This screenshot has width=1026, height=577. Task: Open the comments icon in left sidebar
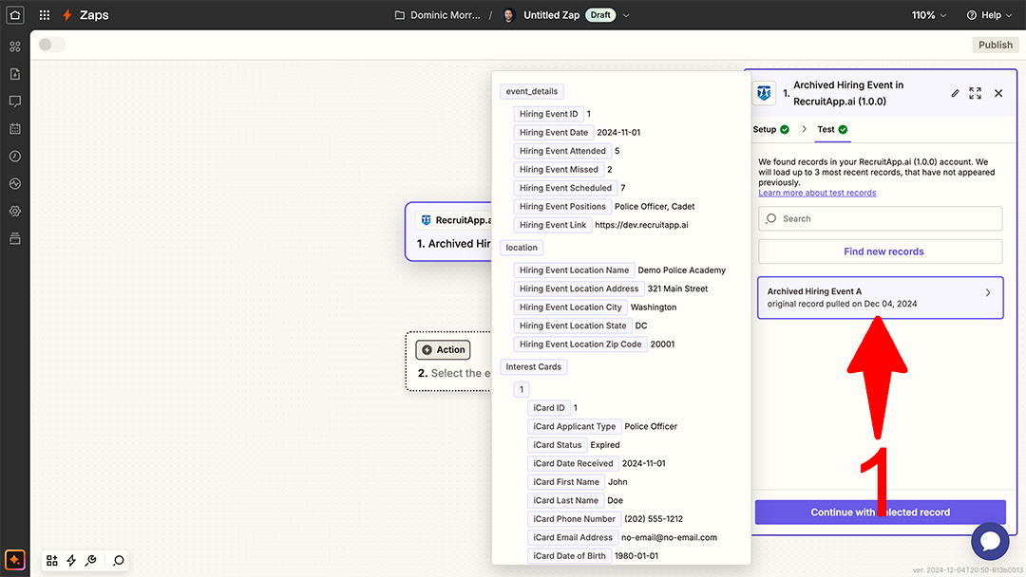(x=15, y=102)
